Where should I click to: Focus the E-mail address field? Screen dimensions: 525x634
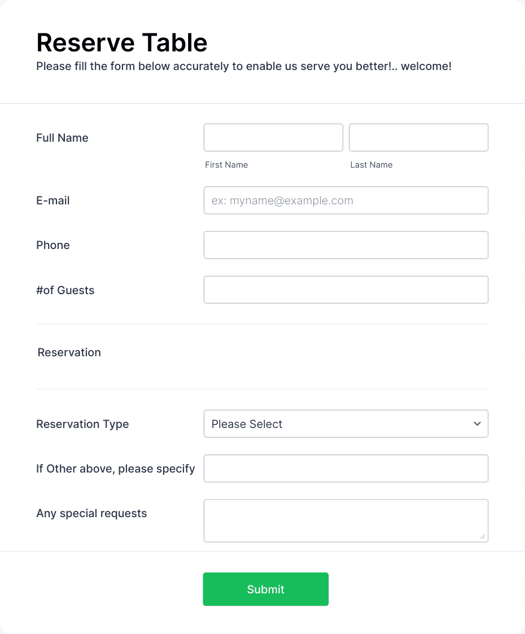click(346, 200)
